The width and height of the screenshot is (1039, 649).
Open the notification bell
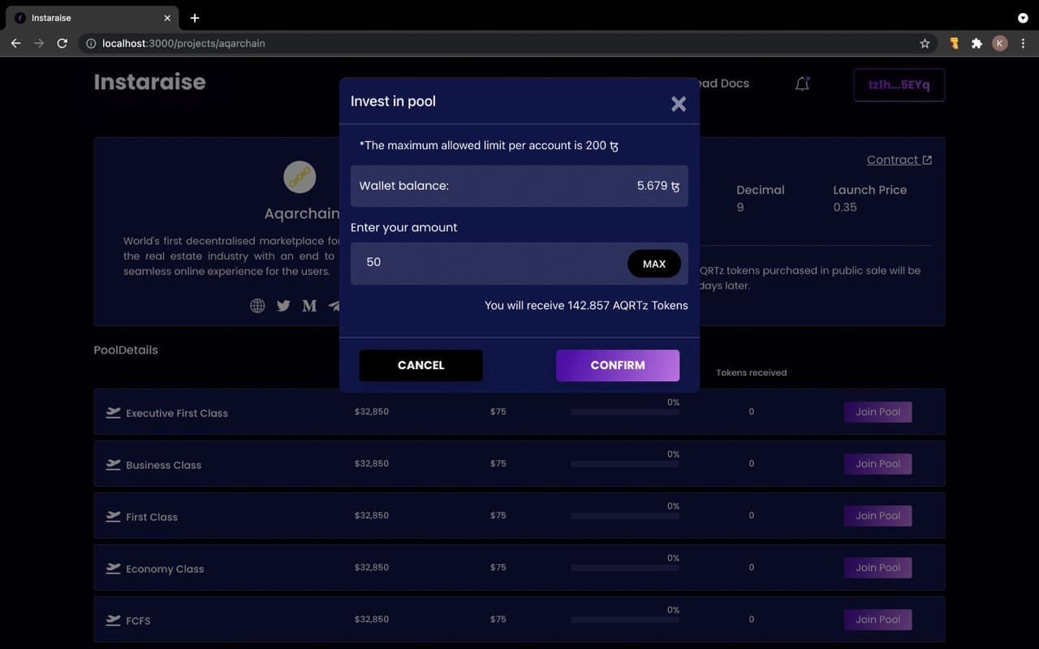tap(802, 84)
